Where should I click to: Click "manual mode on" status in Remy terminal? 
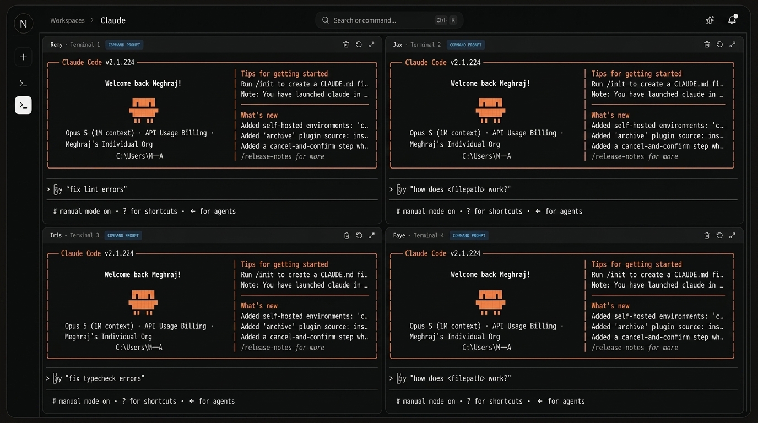click(x=85, y=211)
